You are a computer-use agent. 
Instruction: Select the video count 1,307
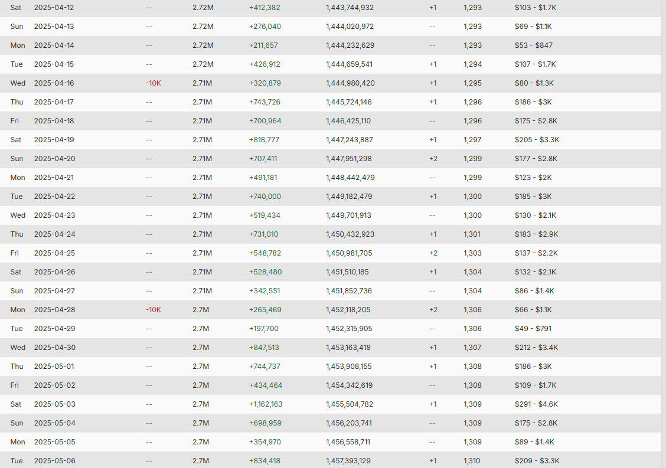click(x=472, y=348)
